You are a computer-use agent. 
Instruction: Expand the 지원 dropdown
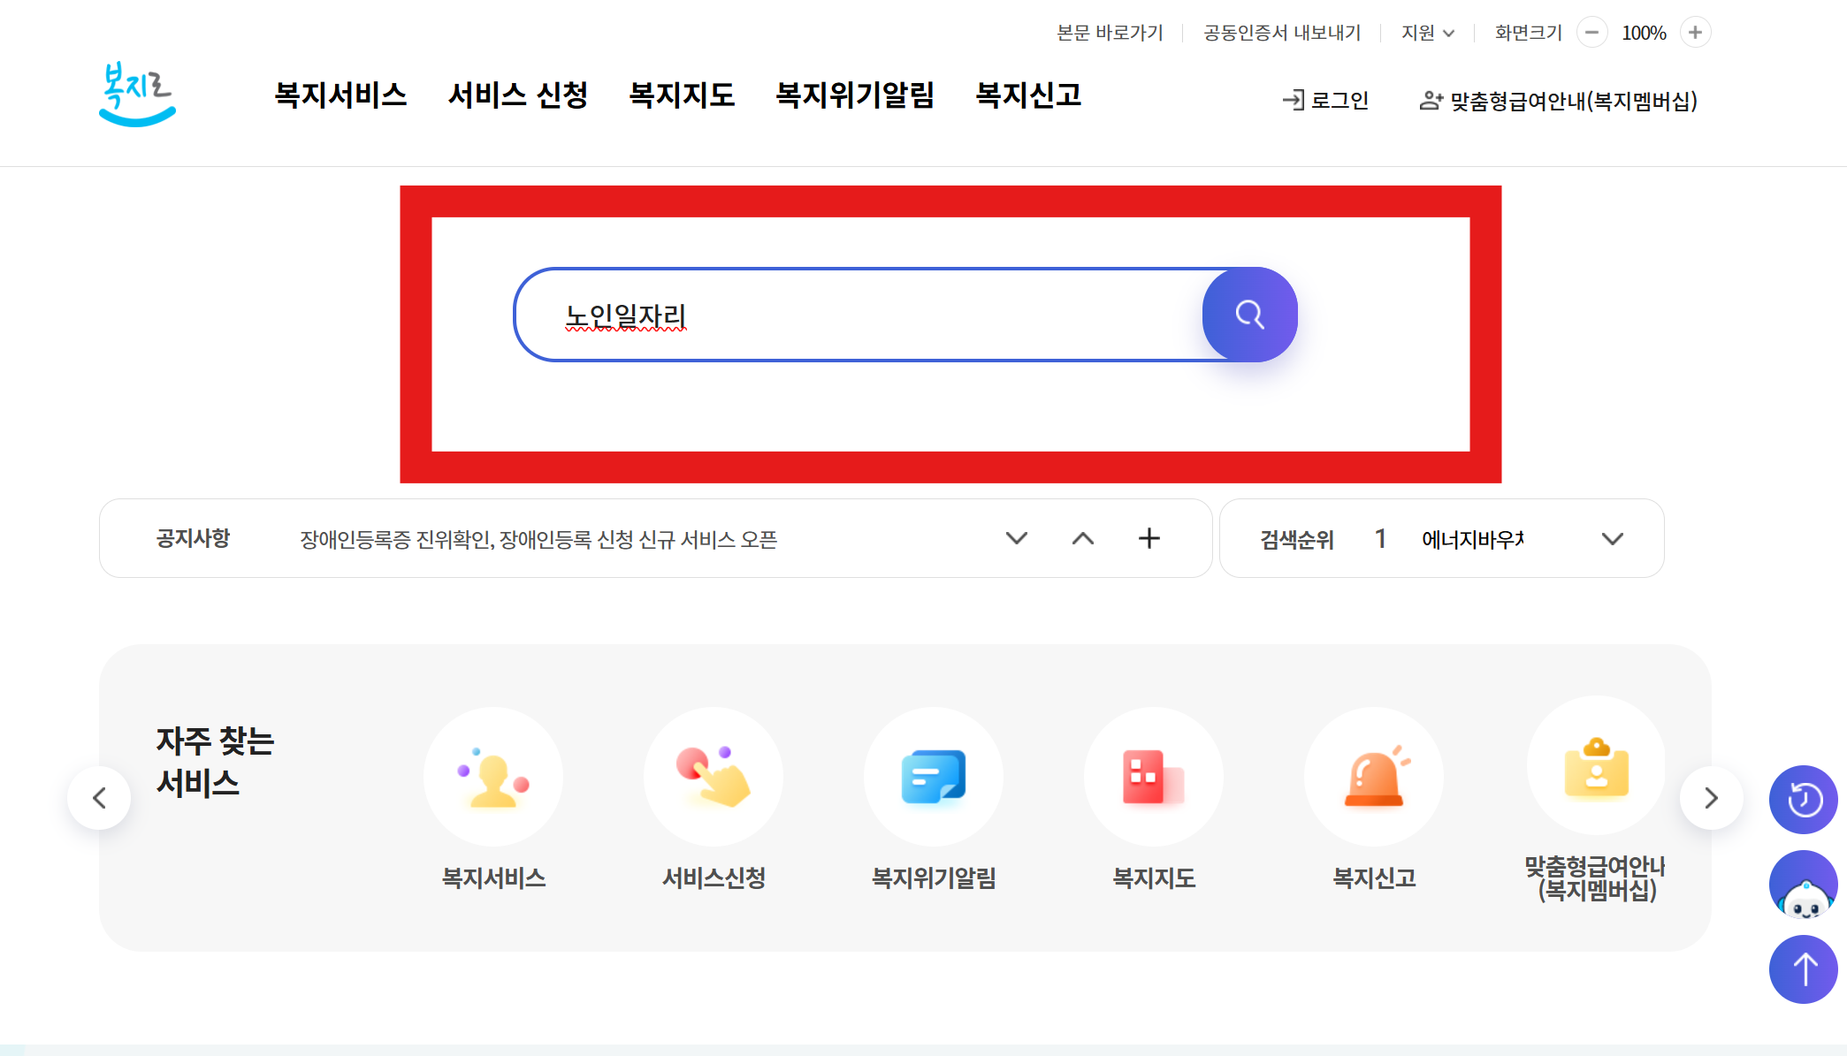[1427, 33]
